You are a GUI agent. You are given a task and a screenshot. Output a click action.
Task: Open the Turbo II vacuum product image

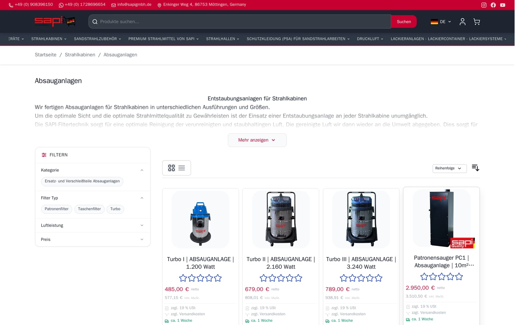(281, 220)
